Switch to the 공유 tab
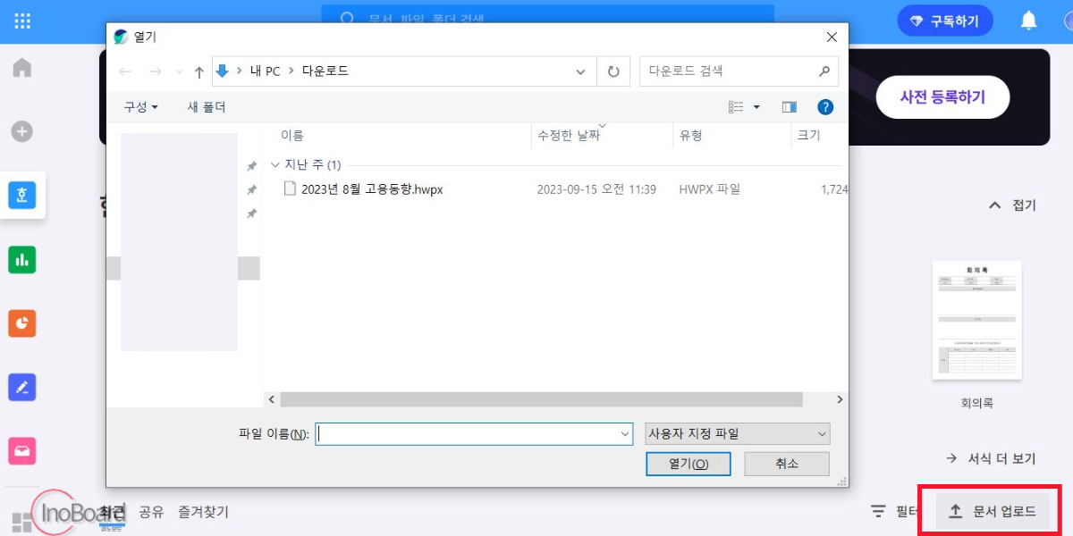 (151, 512)
